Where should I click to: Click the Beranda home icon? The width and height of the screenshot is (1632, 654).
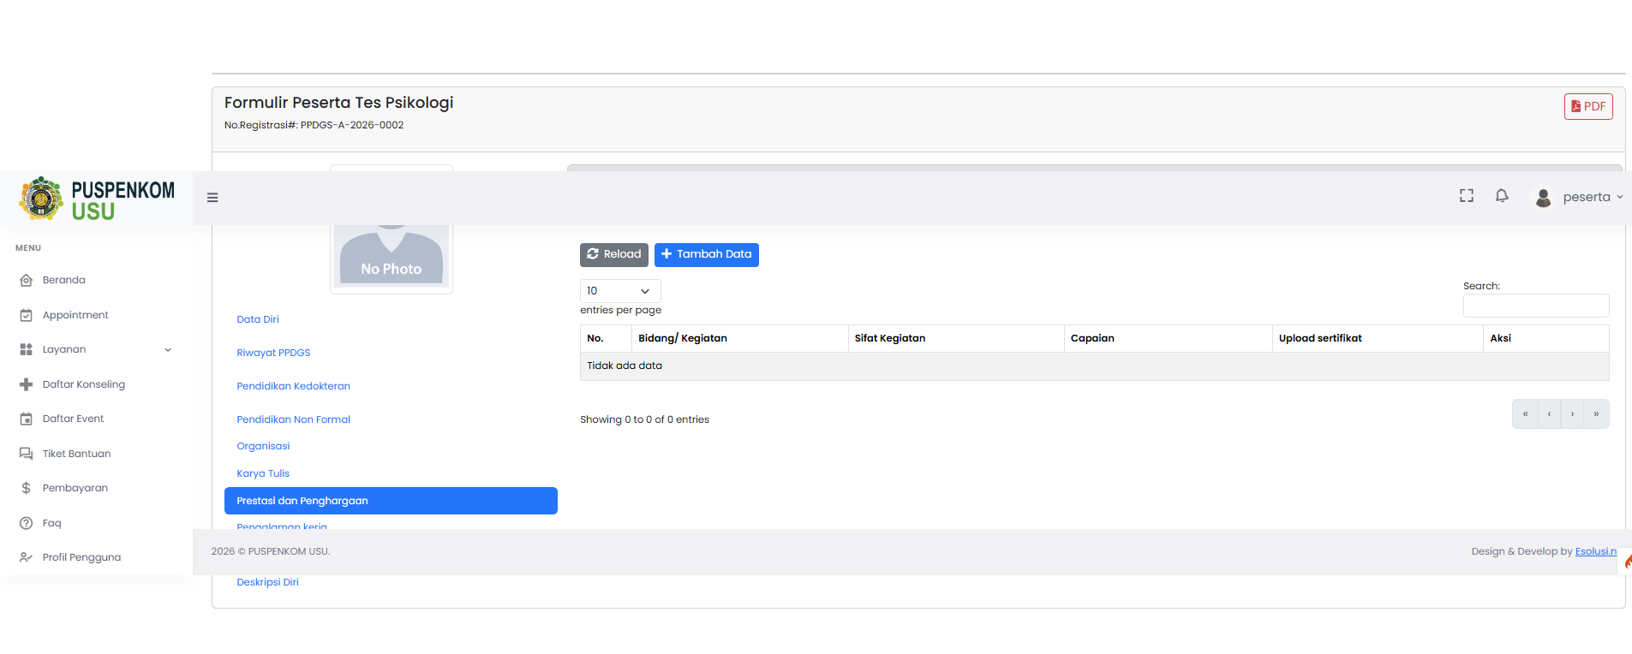(x=26, y=280)
